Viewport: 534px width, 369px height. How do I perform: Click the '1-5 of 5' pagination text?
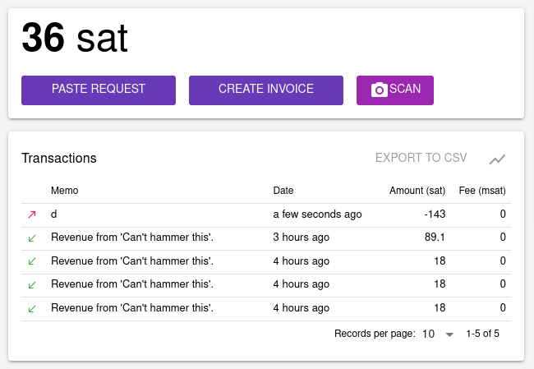click(482, 334)
